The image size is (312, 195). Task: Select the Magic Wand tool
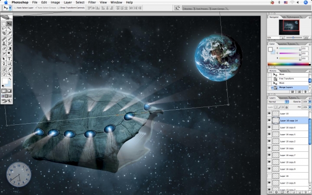[9, 29]
